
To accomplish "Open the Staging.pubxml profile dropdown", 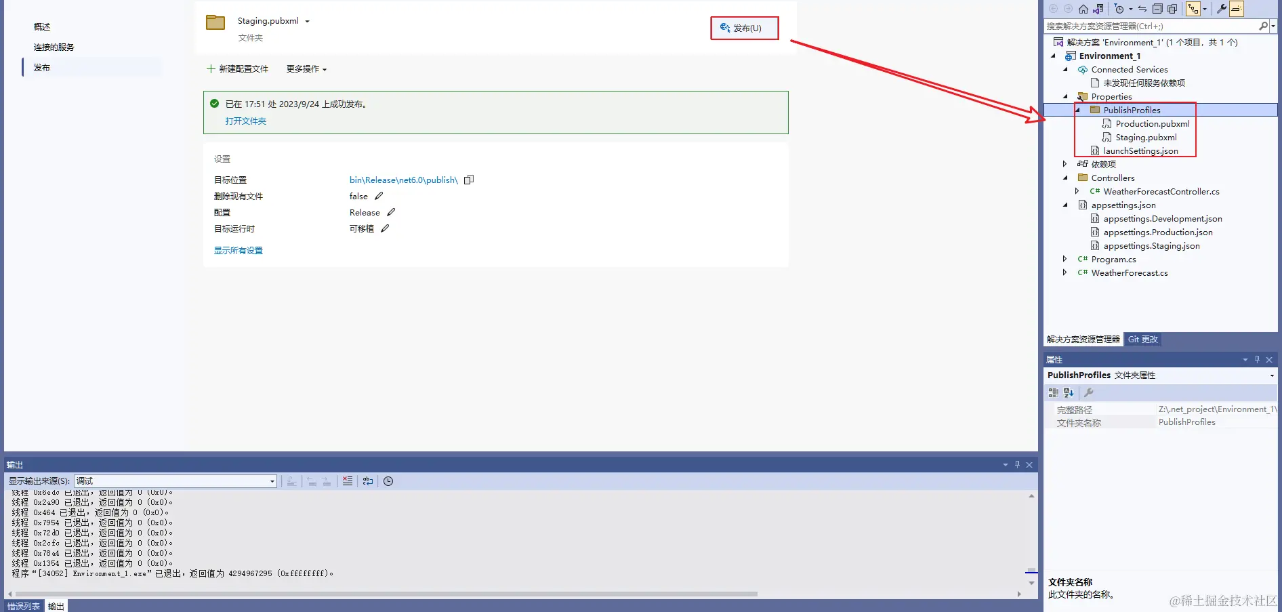I will tap(307, 22).
